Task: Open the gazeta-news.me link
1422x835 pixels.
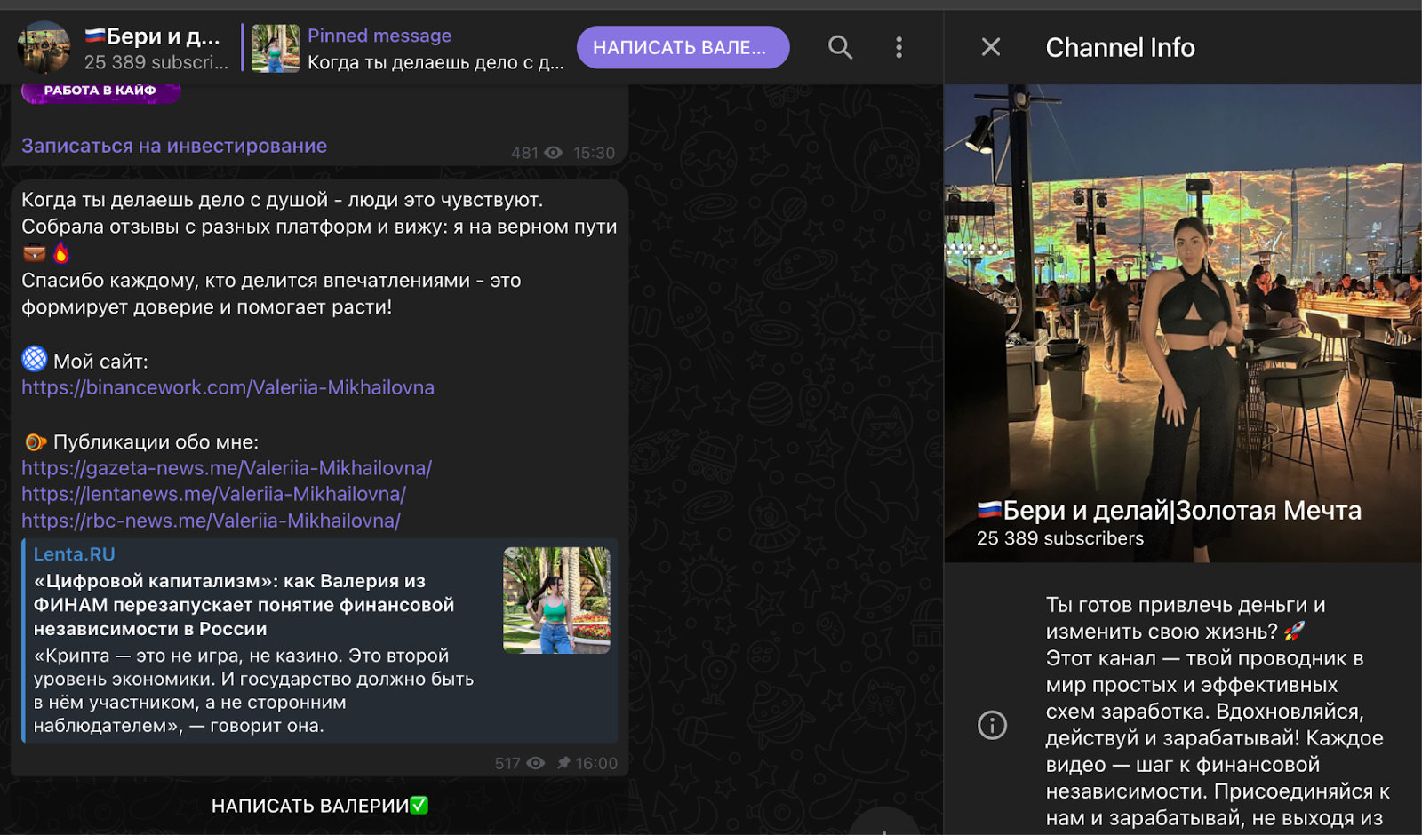Action: [x=227, y=468]
